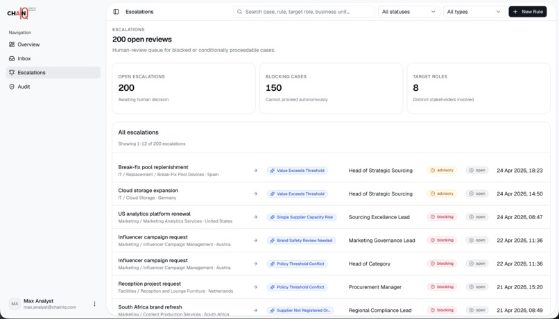
Task: Click Value Exceeds Threshold tag in Break-fix row
Action: [x=297, y=171]
